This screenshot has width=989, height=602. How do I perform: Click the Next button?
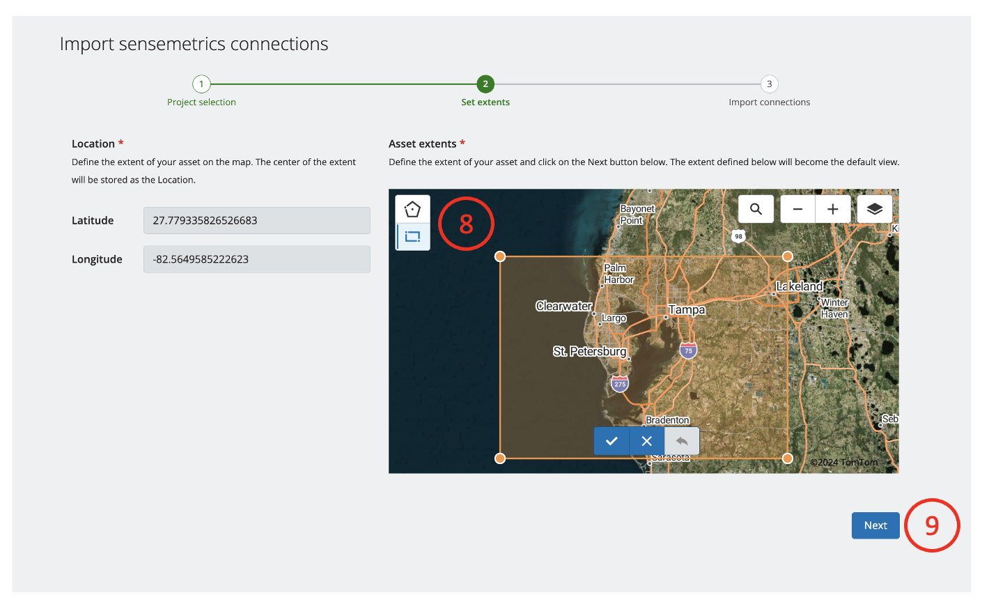(x=875, y=525)
